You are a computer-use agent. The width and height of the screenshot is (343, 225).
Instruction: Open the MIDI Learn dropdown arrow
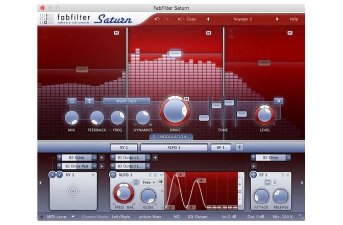point(73,217)
